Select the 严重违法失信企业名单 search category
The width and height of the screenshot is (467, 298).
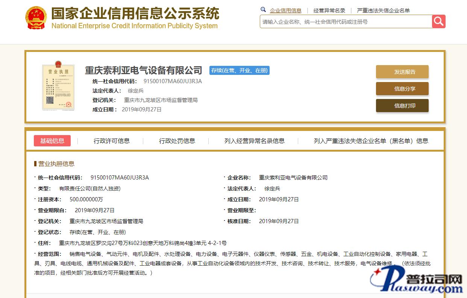(x=383, y=11)
